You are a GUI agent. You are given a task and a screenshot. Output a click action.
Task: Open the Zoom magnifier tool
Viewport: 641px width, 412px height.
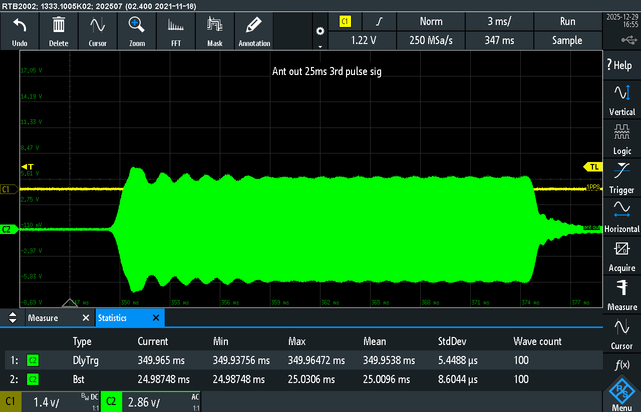coord(137,25)
